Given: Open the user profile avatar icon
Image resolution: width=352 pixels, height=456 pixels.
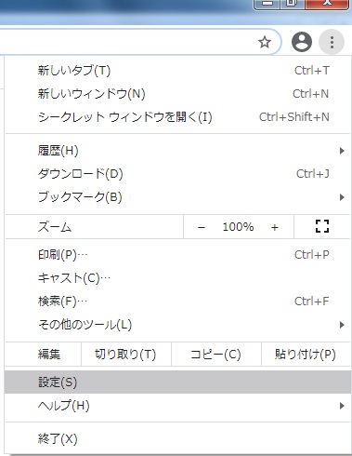Looking at the screenshot, I should tap(302, 42).
